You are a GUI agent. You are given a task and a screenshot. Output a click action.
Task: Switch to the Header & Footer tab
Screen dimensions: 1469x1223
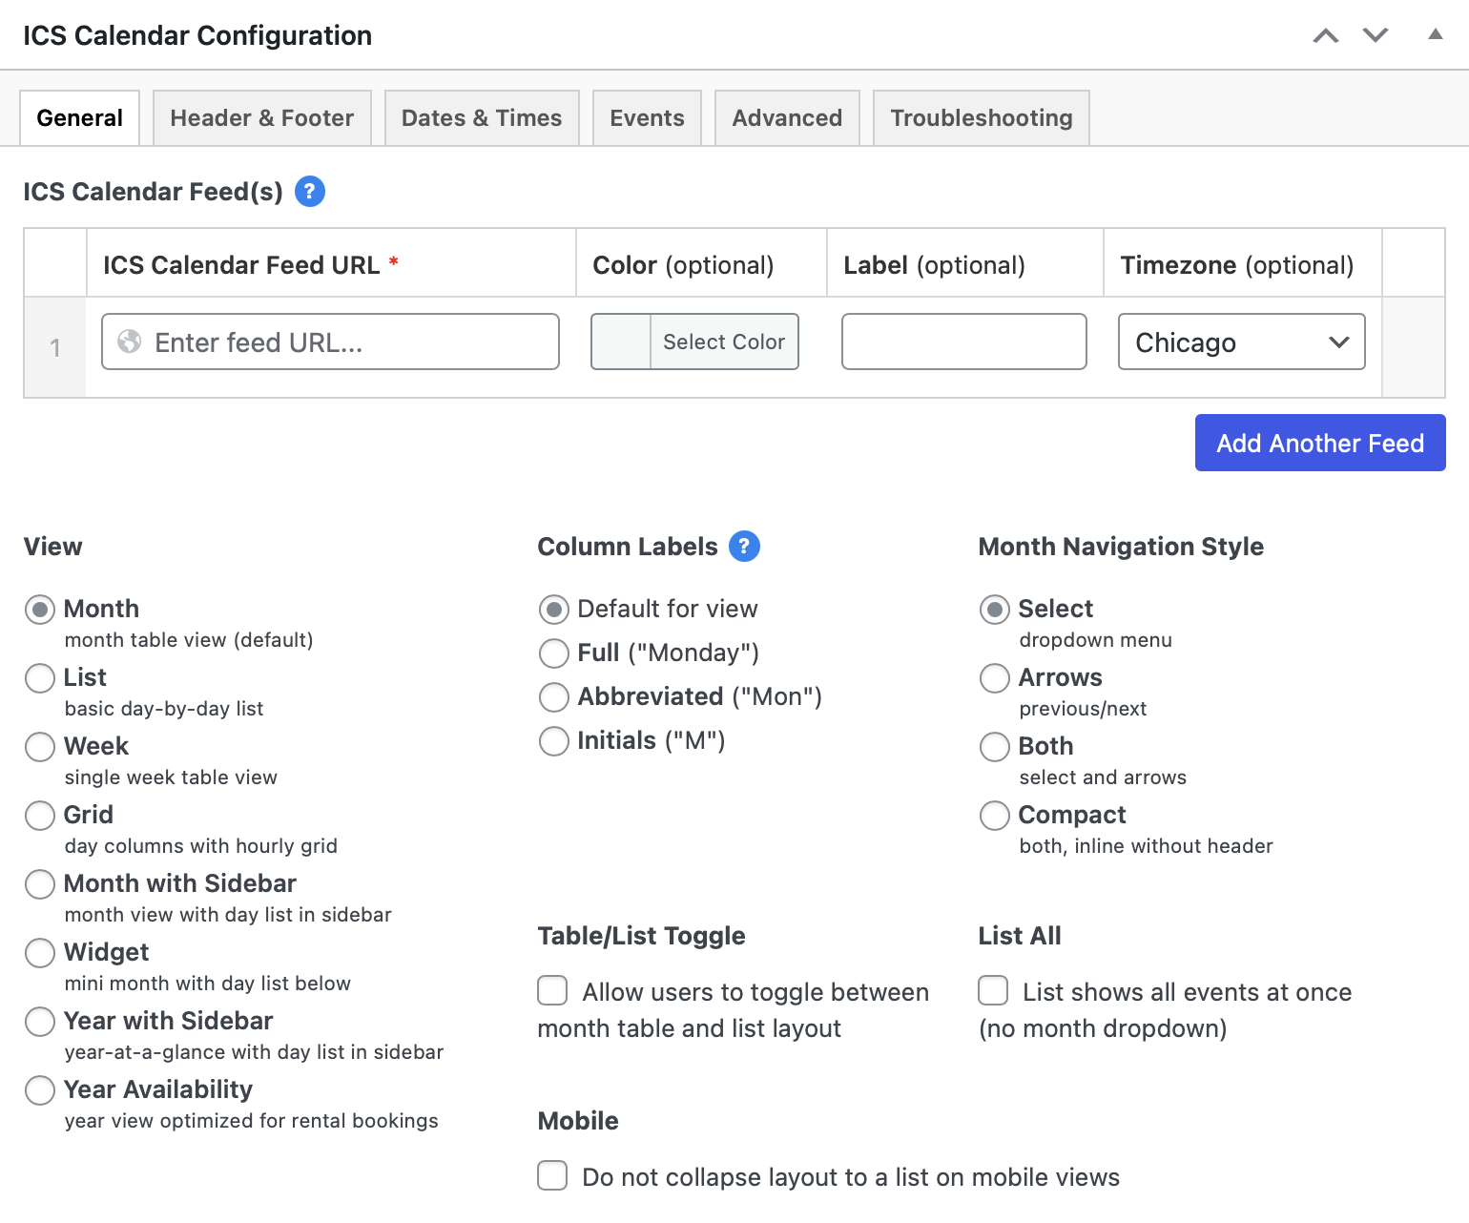pyautogui.click(x=261, y=118)
